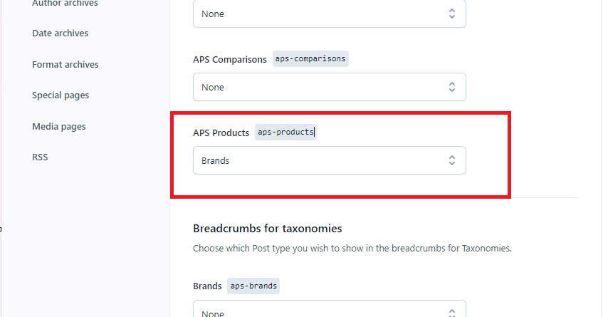Go to Date archives in the sidebar
This screenshot has width=603, height=317.
[x=61, y=33]
